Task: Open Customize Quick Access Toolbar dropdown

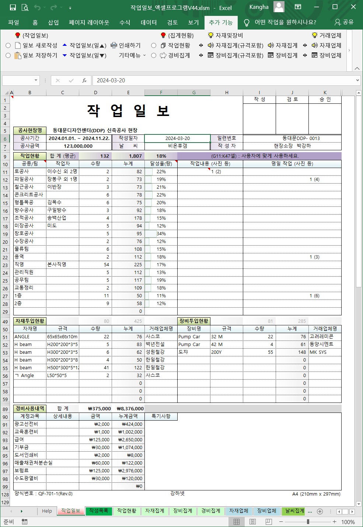Action: coord(70,7)
